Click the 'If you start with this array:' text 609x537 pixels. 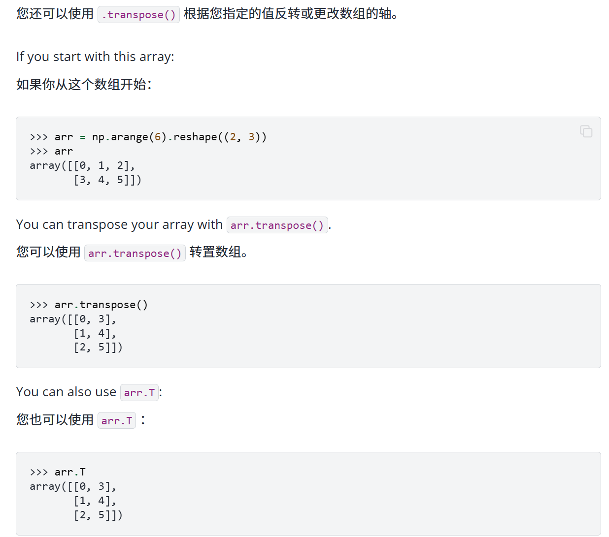click(x=95, y=57)
